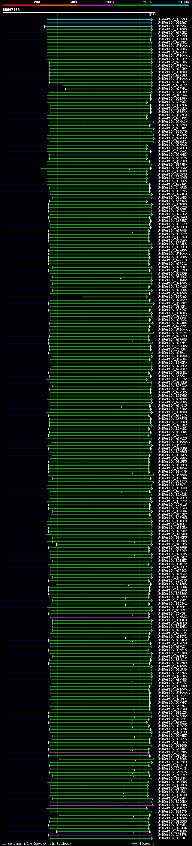Select the query name BB907860
Viewport: 192px width, 846px height.
pos(11,10)
